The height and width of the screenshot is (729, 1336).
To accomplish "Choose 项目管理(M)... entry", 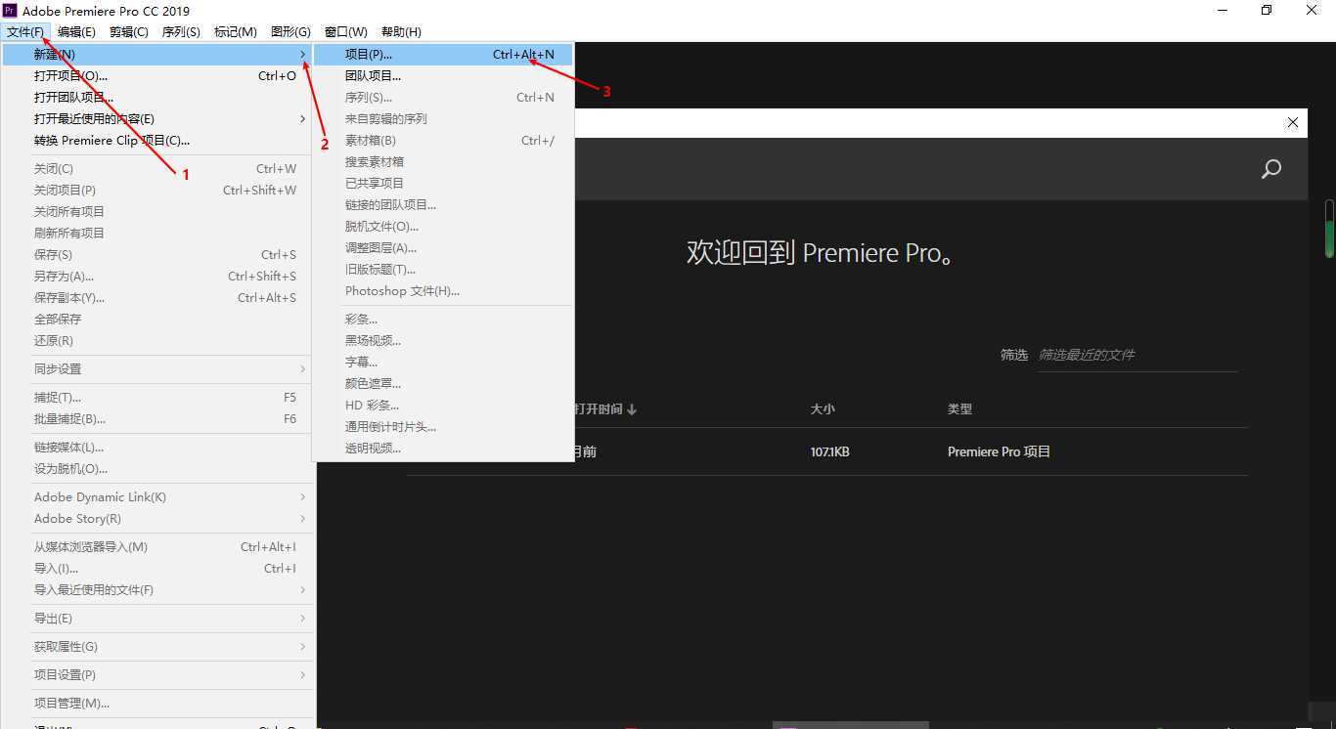I will (x=157, y=703).
